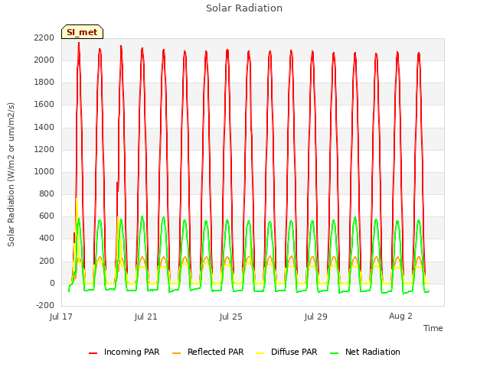This screenshot has width=490, height=367.
Task: Click the 2200 y-axis tick label
Action: tap(44, 37)
